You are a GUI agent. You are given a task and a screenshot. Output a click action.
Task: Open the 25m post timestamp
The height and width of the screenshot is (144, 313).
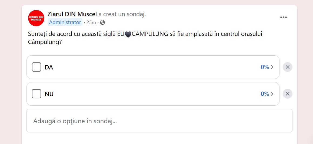(x=91, y=22)
